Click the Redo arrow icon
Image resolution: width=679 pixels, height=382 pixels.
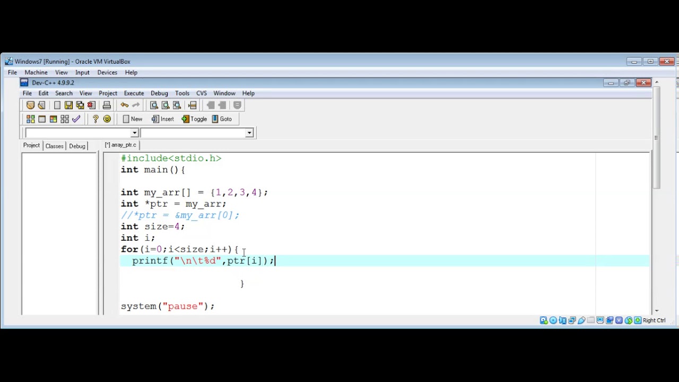(136, 105)
